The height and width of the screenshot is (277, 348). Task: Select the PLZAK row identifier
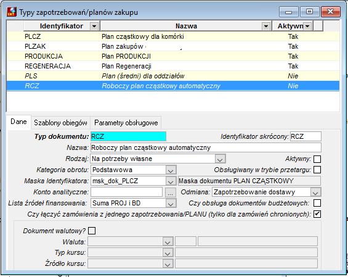coord(35,46)
